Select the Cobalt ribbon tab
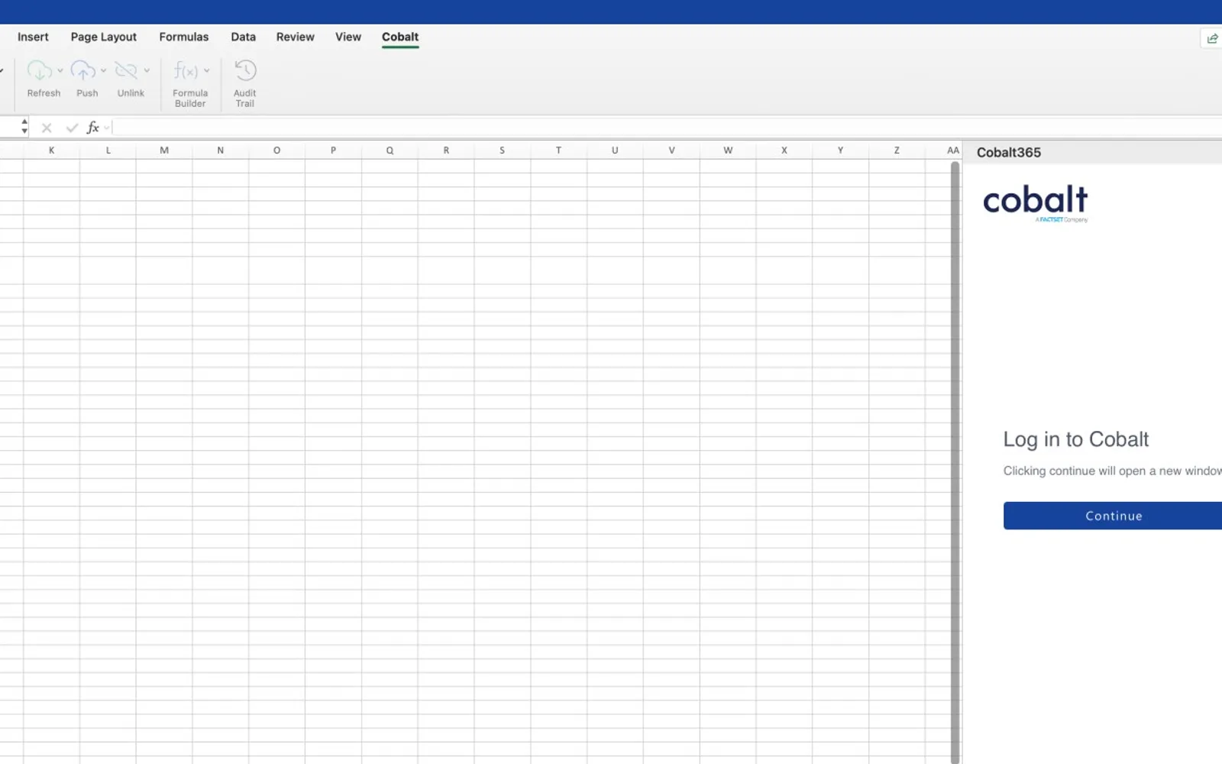Screen dimensions: 1222x764 400,37
